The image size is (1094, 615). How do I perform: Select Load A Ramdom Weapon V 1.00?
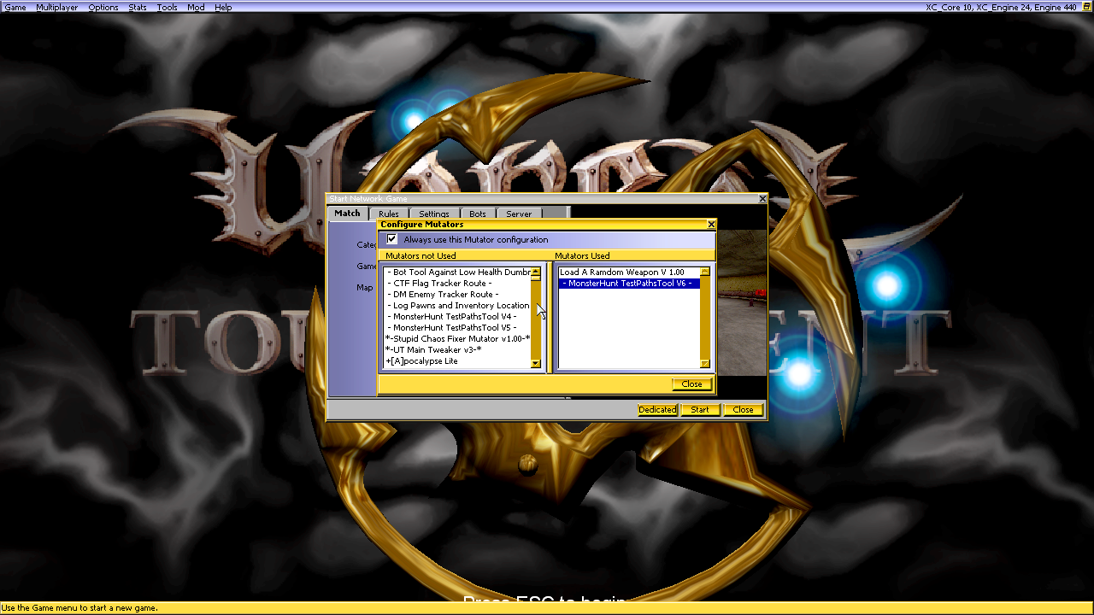pos(629,272)
